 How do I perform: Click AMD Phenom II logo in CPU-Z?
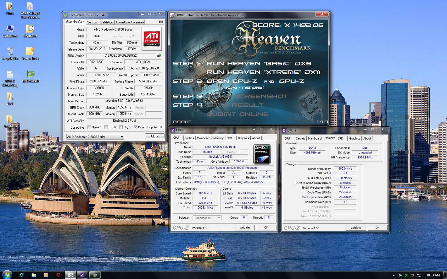(x=262, y=154)
